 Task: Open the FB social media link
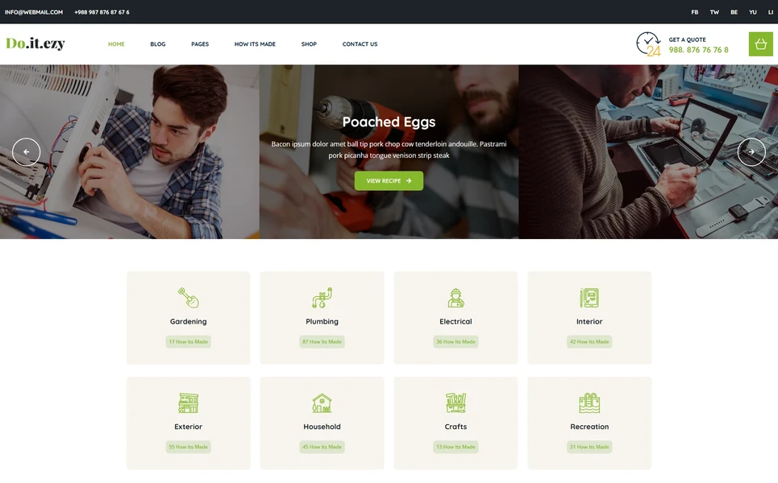pyautogui.click(x=694, y=12)
